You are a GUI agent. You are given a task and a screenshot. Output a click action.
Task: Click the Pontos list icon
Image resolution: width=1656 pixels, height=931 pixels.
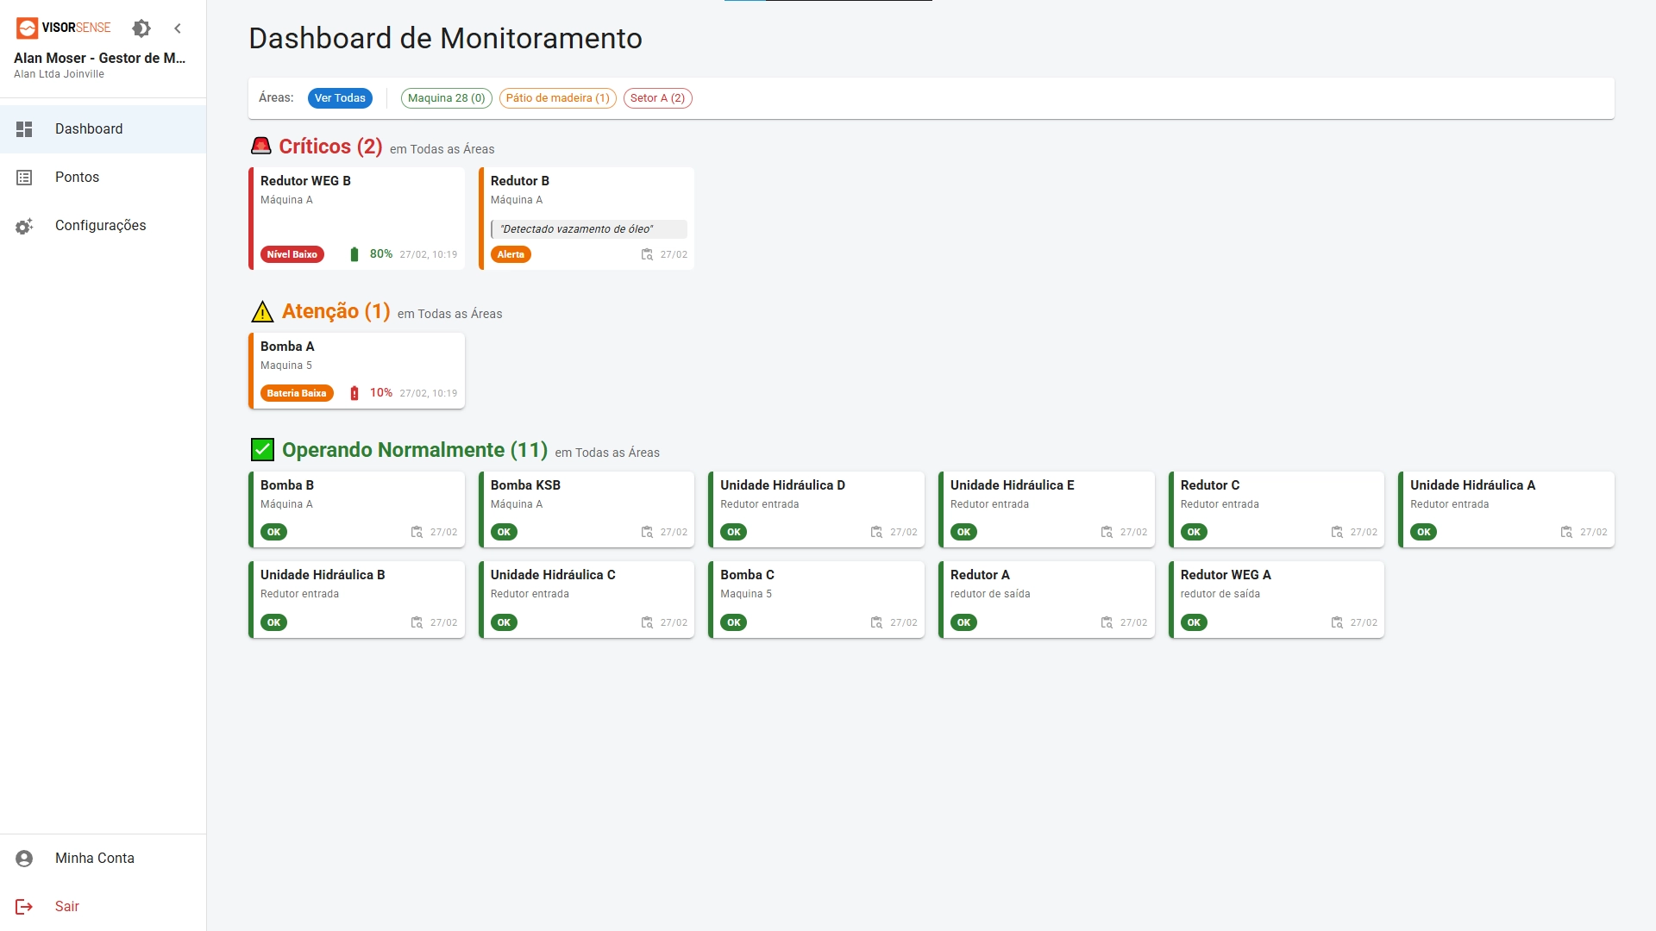point(24,177)
